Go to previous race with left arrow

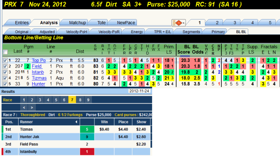pos(24,108)
